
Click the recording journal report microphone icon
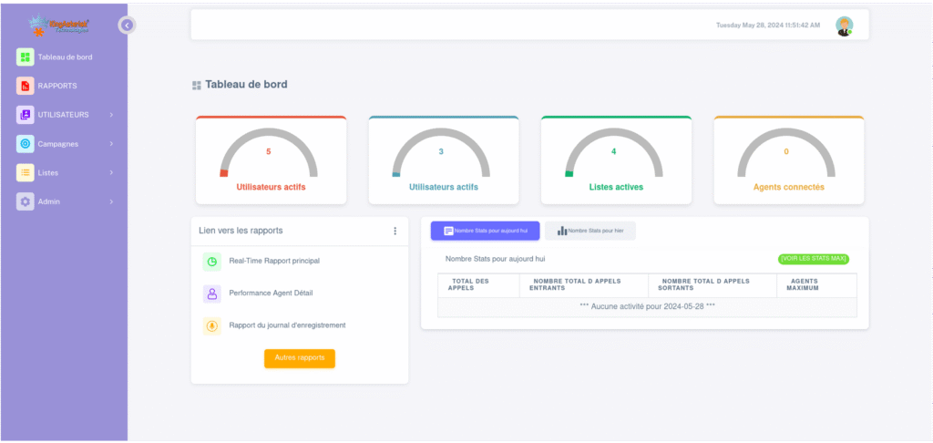pyautogui.click(x=211, y=325)
